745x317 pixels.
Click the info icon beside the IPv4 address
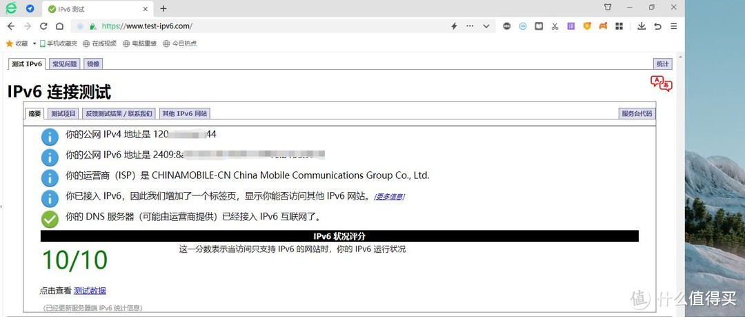(x=50, y=137)
